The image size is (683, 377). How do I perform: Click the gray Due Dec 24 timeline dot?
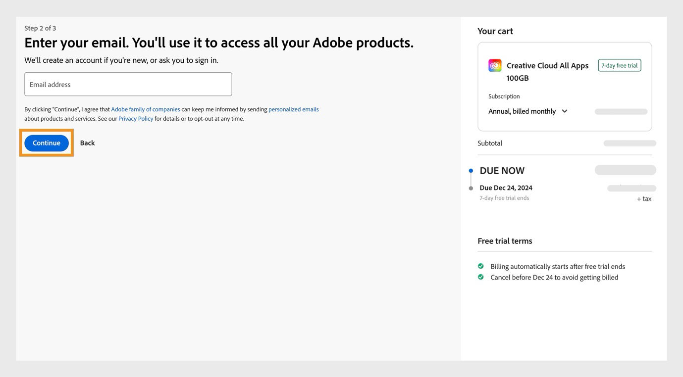471,188
